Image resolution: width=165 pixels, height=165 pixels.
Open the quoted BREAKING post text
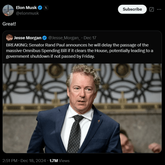[x=80, y=51]
